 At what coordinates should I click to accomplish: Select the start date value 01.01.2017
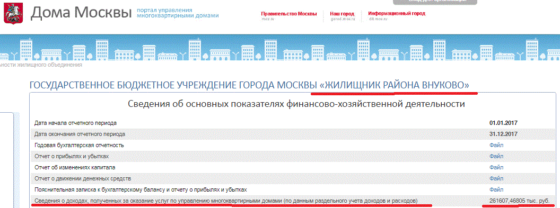tap(504, 123)
